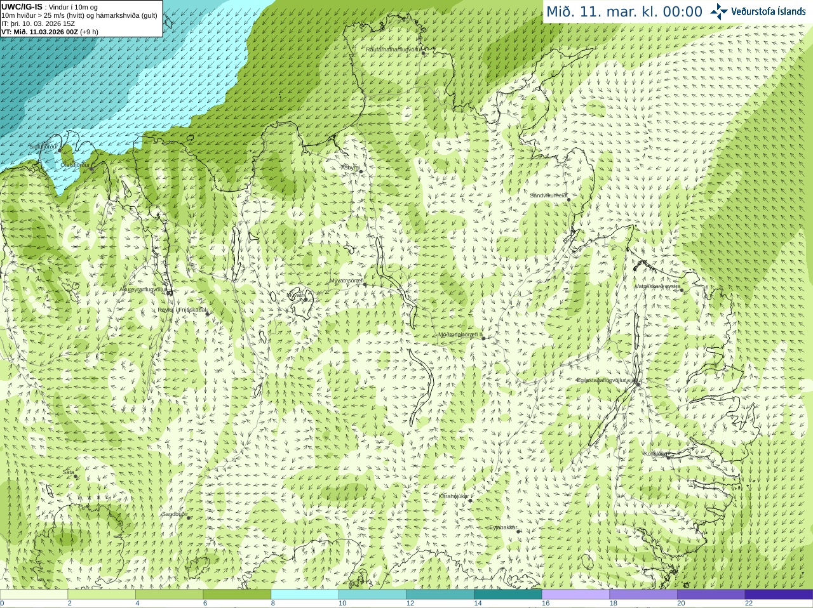Select the Ásbyrgi station label
The image size is (813, 608).
pos(350,168)
